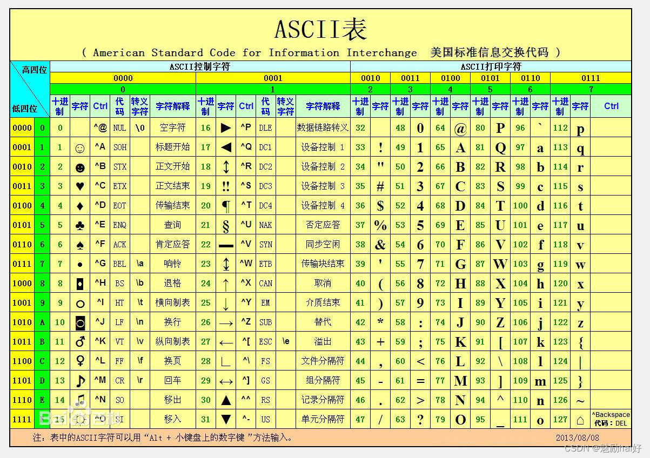Select the double exclamation symbol for code 19
Image resolution: width=650 pixels, height=458 pixels.
226,186
